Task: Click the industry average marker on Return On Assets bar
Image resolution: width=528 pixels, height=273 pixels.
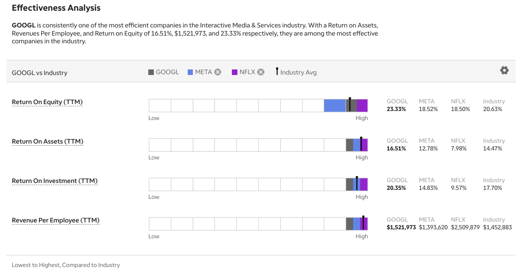Action: coord(361,144)
